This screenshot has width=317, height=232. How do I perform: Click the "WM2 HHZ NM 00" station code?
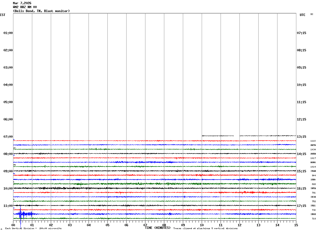tap(25, 7)
